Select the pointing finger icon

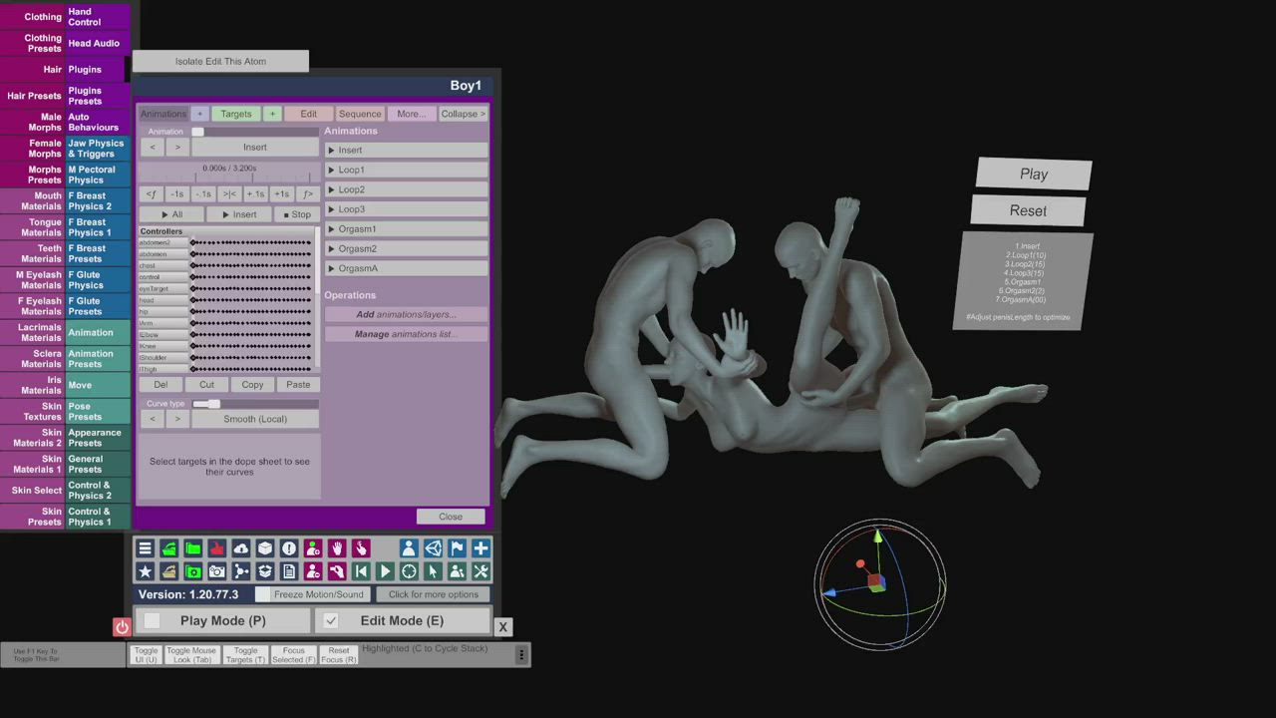(361, 548)
